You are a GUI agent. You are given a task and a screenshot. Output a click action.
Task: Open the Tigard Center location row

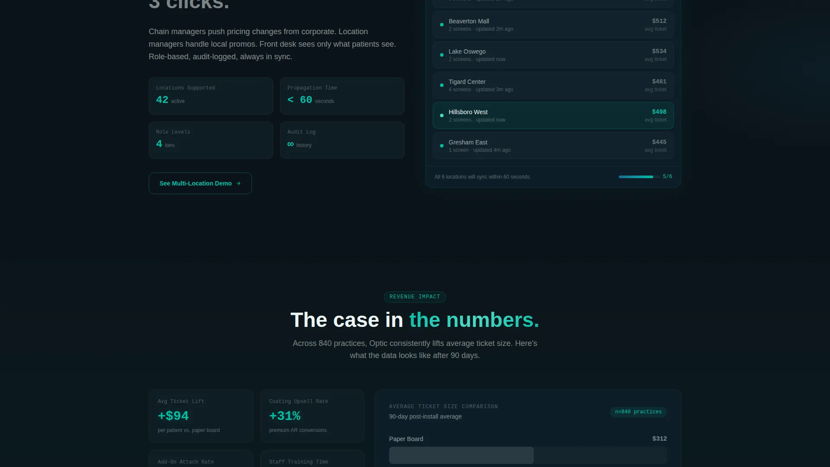(x=553, y=85)
